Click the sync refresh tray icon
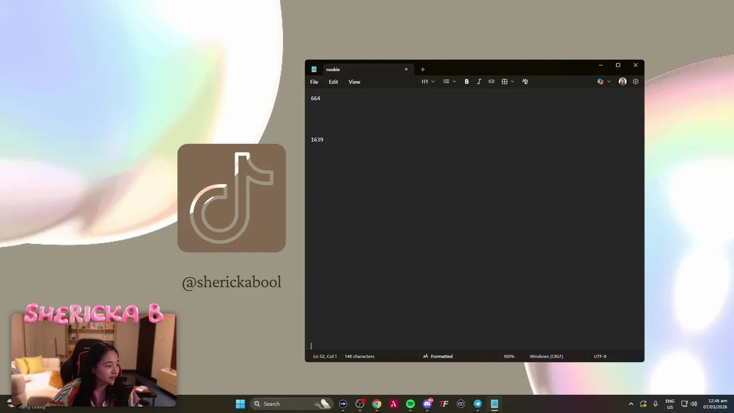734x413 pixels. (x=643, y=404)
